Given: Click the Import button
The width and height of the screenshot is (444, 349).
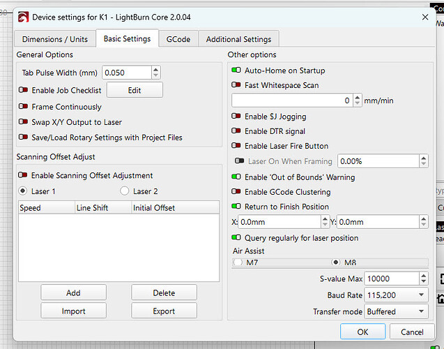Looking at the screenshot, I should (x=73, y=311).
